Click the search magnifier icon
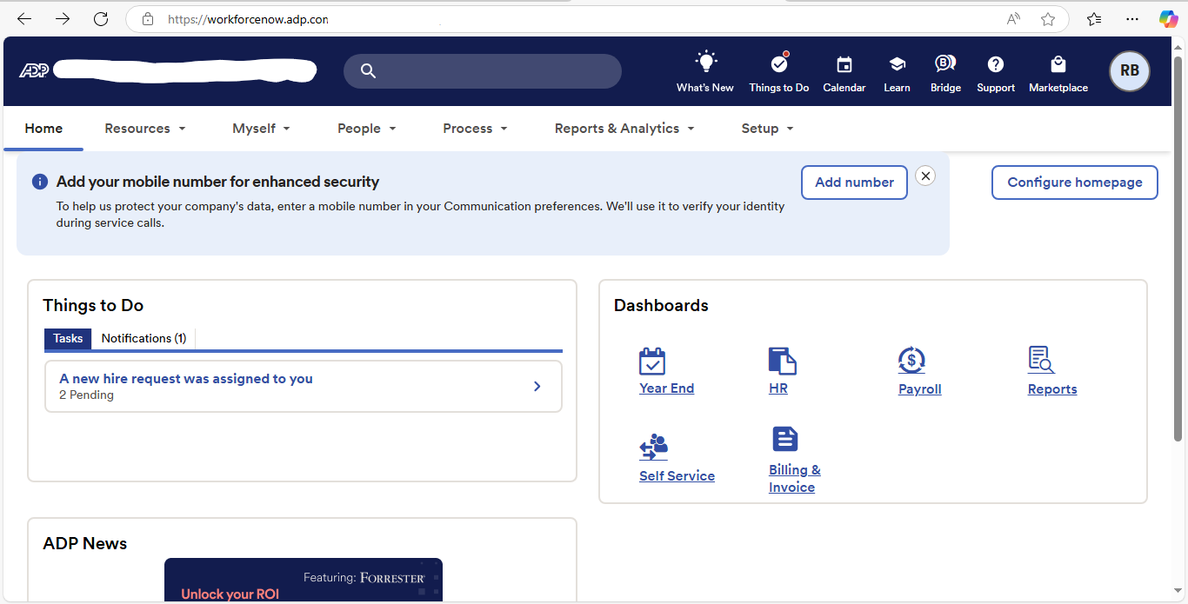This screenshot has width=1188, height=604. tap(368, 71)
